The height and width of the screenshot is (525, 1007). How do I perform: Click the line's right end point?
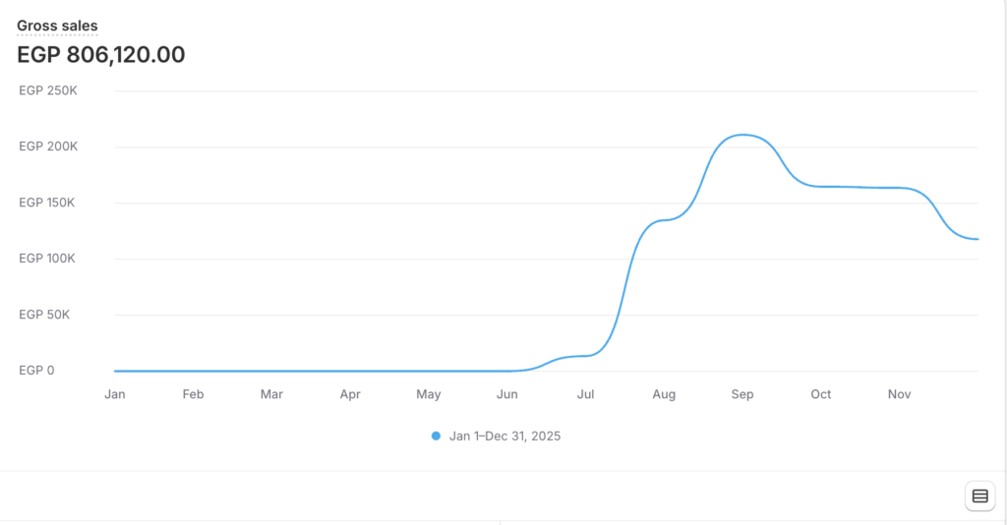[x=977, y=239]
